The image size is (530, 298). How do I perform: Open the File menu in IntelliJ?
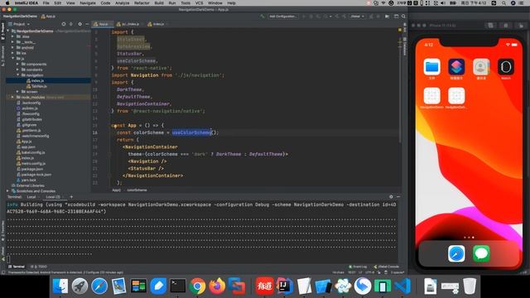[x=46, y=3]
